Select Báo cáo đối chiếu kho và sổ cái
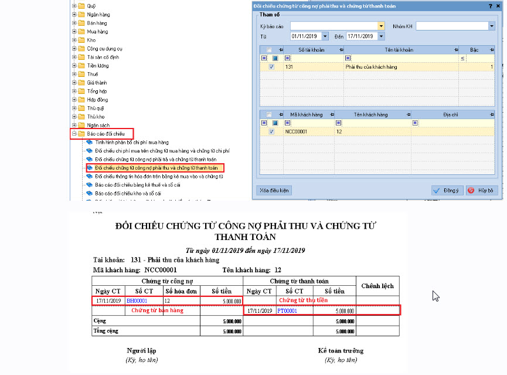The image size is (507, 375). click(x=128, y=193)
